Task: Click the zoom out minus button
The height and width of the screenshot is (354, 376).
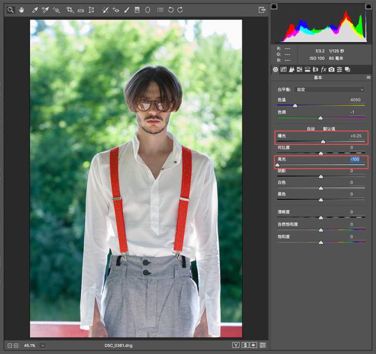Action: (9, 346)
